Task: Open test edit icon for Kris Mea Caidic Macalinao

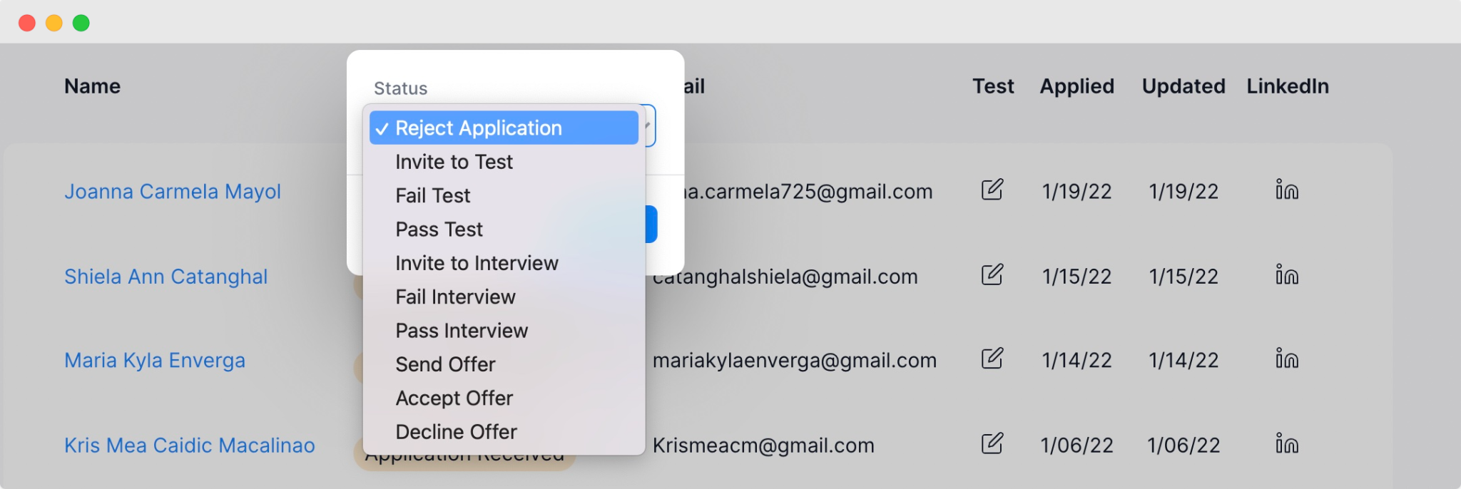Action: 992,443
